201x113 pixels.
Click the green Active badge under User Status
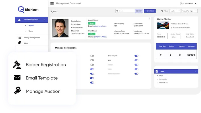coord(92,34)
